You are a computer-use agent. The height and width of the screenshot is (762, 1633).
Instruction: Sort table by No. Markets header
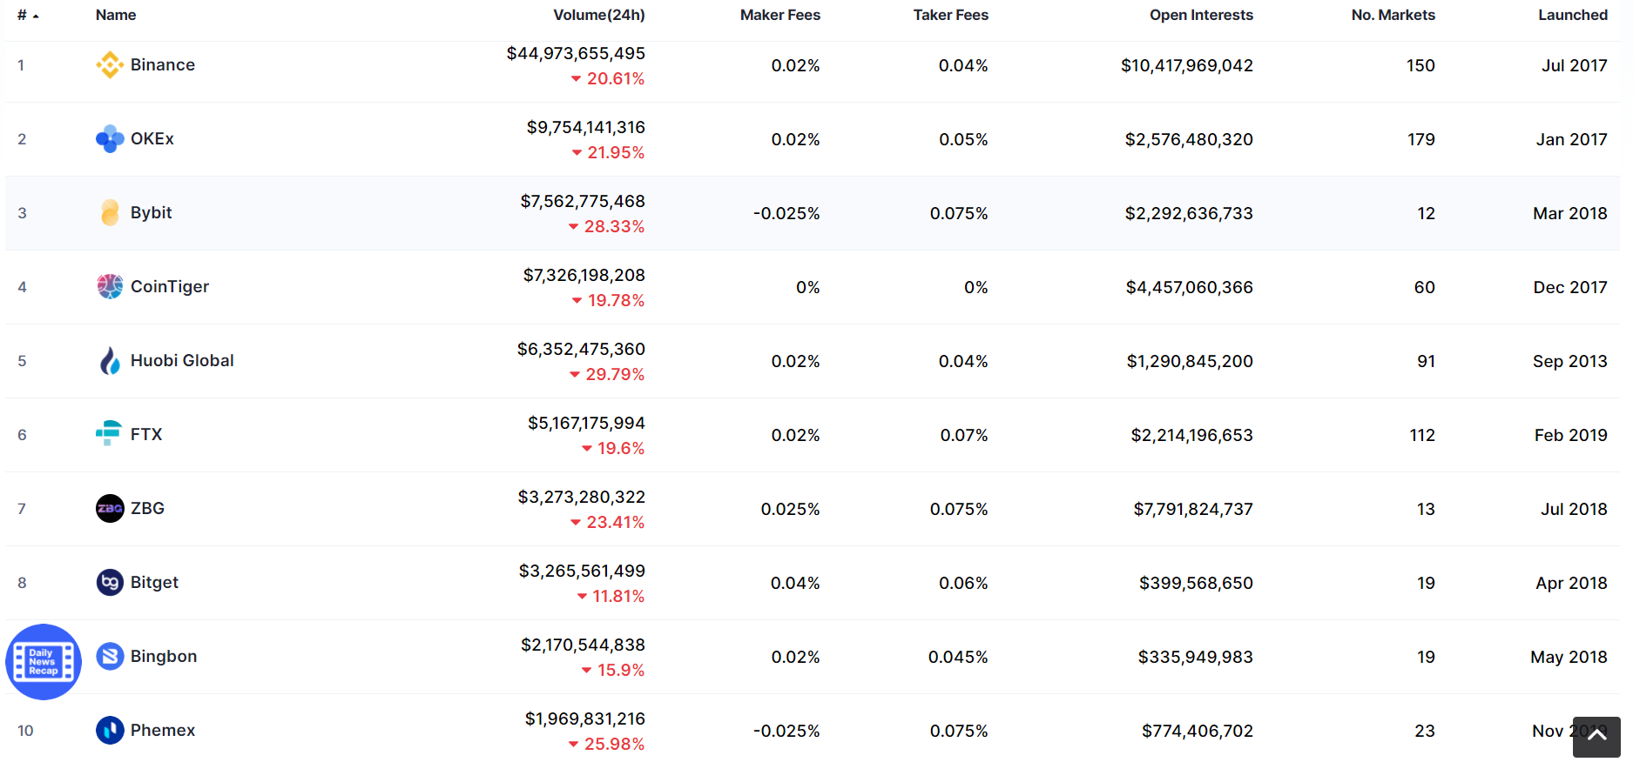(x=1393, y=15)
